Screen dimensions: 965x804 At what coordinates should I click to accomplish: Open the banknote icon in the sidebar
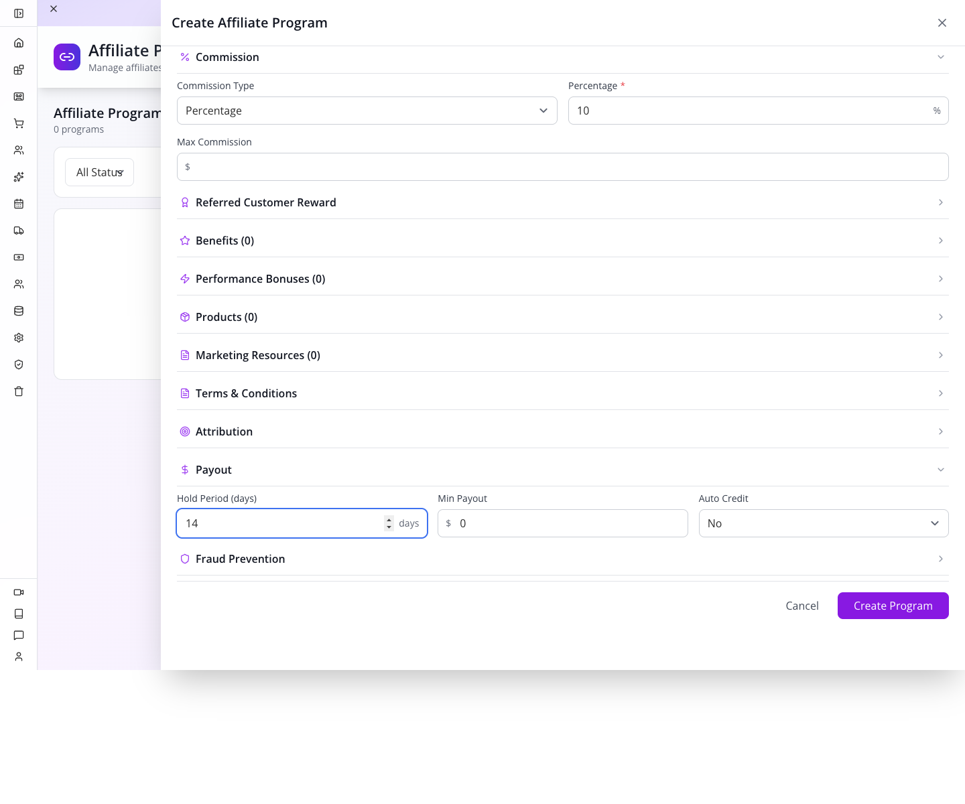coord(19,257)
